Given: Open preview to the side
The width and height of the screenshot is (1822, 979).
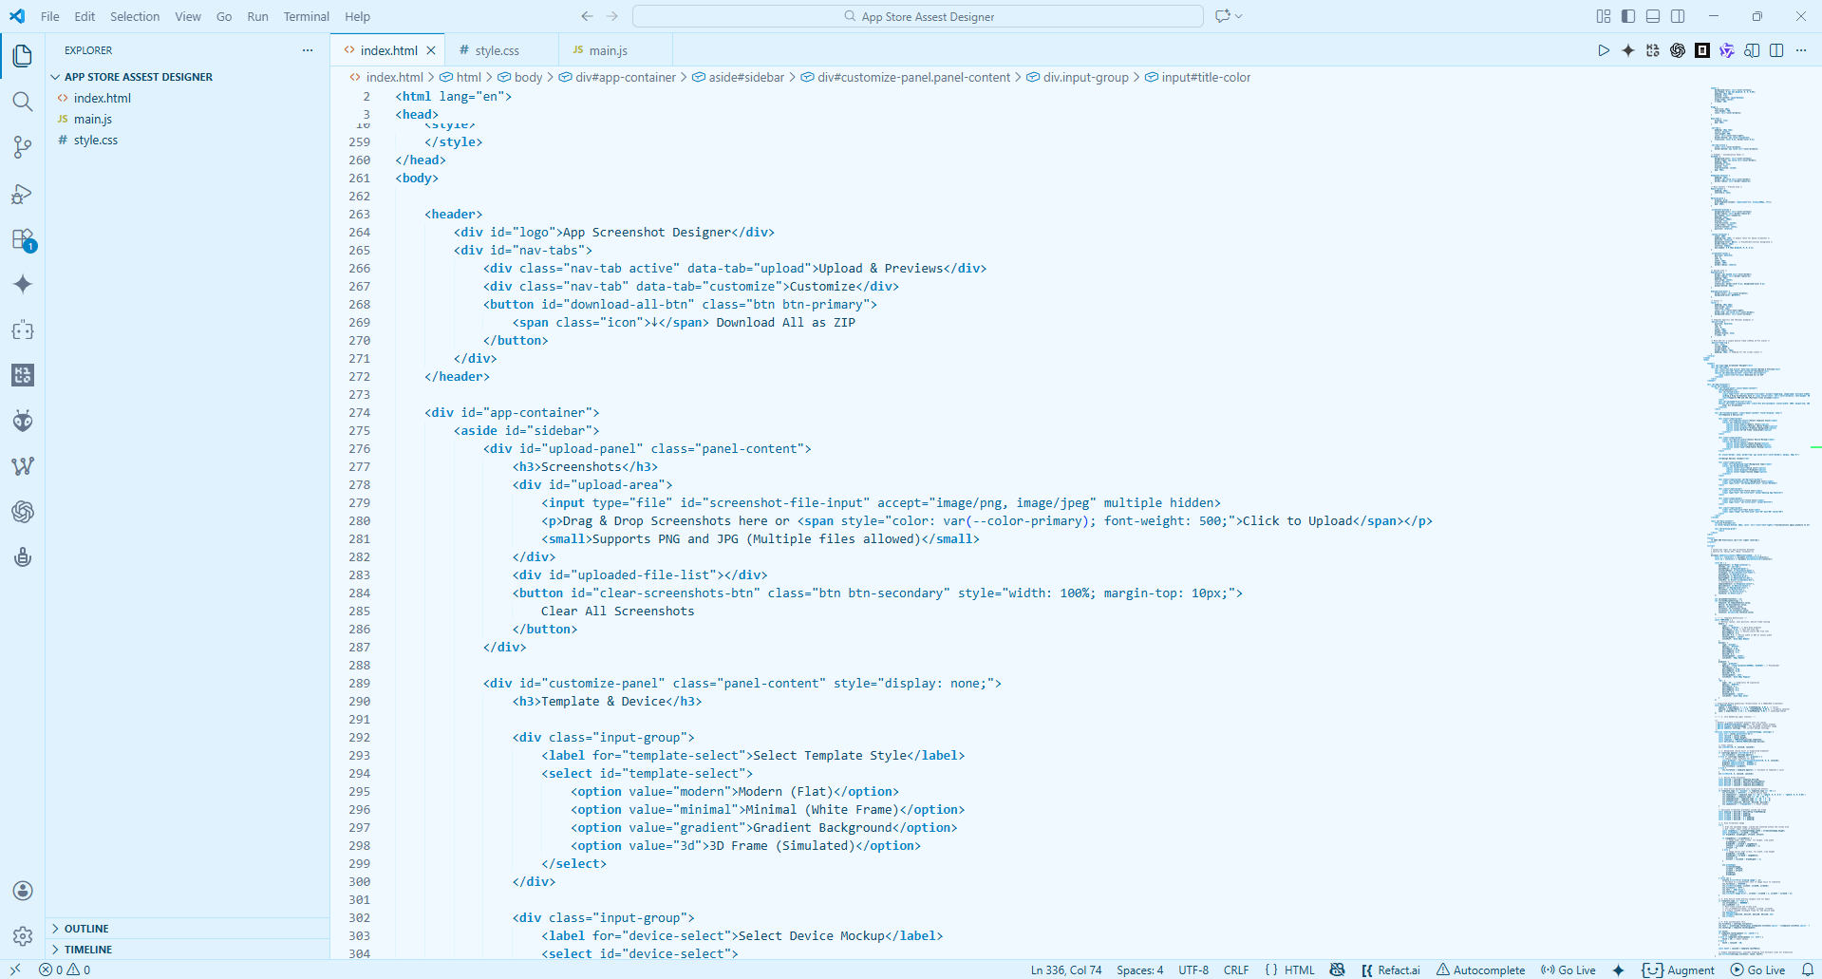Looking at the screenshot, I should [1752, 50].
